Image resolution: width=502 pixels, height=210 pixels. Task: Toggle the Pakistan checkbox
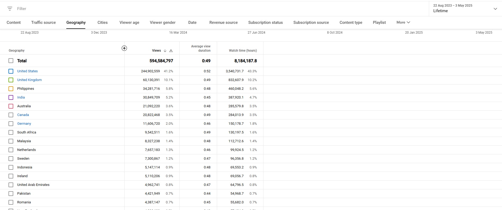click(x=11, y=194)
